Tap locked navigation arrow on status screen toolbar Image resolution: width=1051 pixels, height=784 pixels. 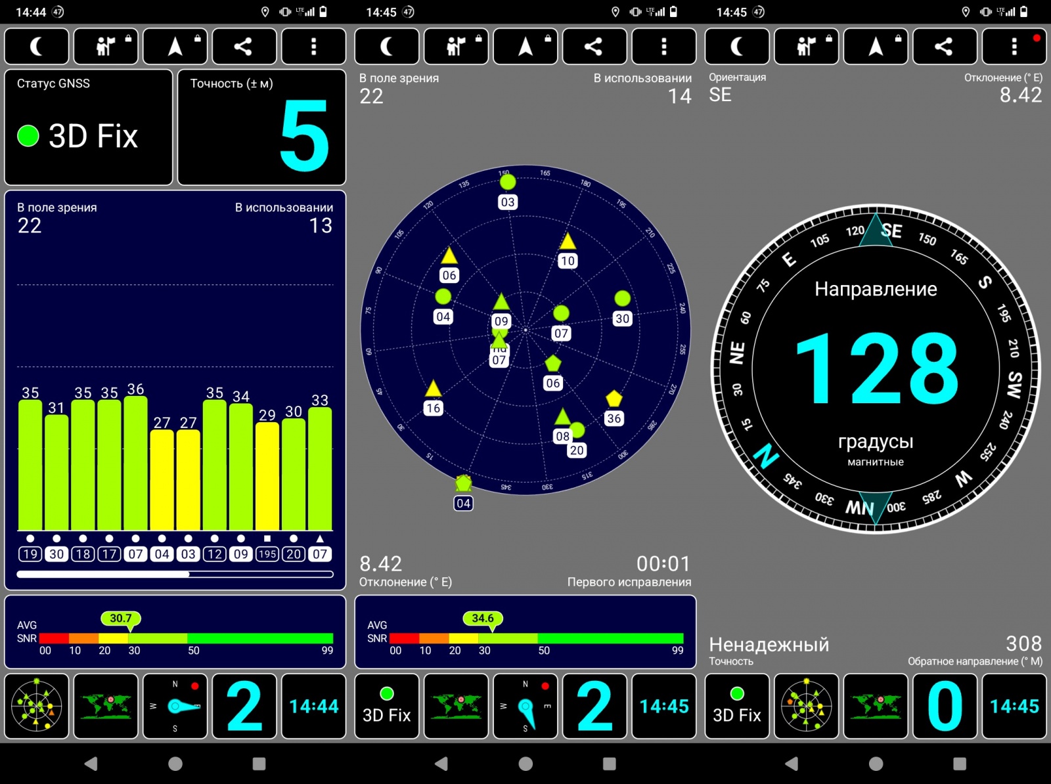click(175, 46)
